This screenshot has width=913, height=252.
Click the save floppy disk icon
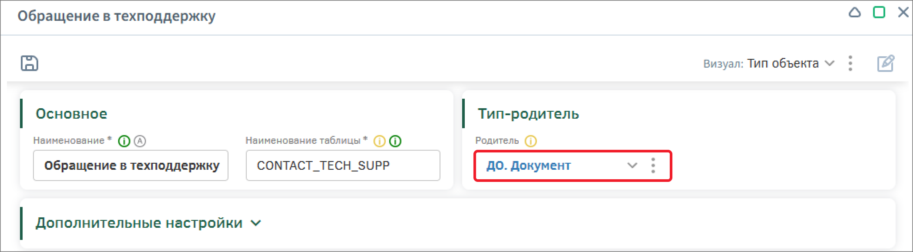pyautogui.click(x=30, y=63)
